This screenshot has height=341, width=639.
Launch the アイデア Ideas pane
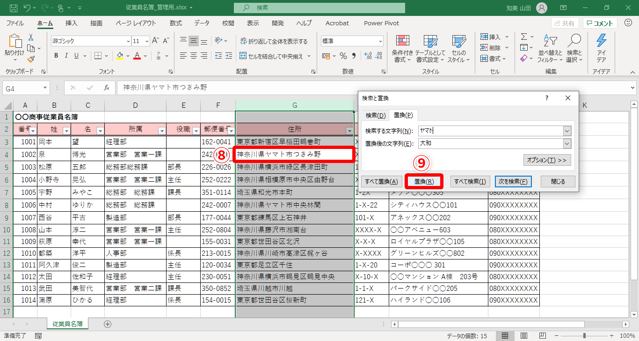(x=601, y=48)
